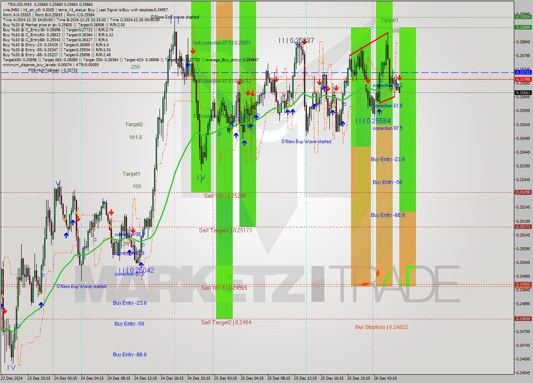Select the '24 Dec 00:15' time axis label
The image size is (533, 383).
tap(65, 378)
